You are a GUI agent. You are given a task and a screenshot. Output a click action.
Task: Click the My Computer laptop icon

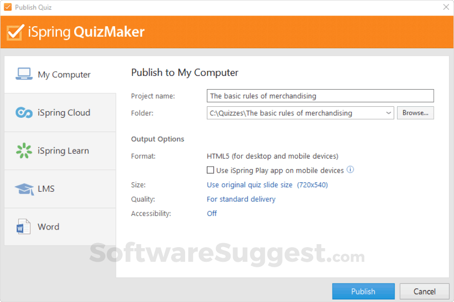[24, 74]
